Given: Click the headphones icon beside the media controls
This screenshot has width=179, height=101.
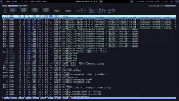Looking at the screenshot, I should click(101, 1).
